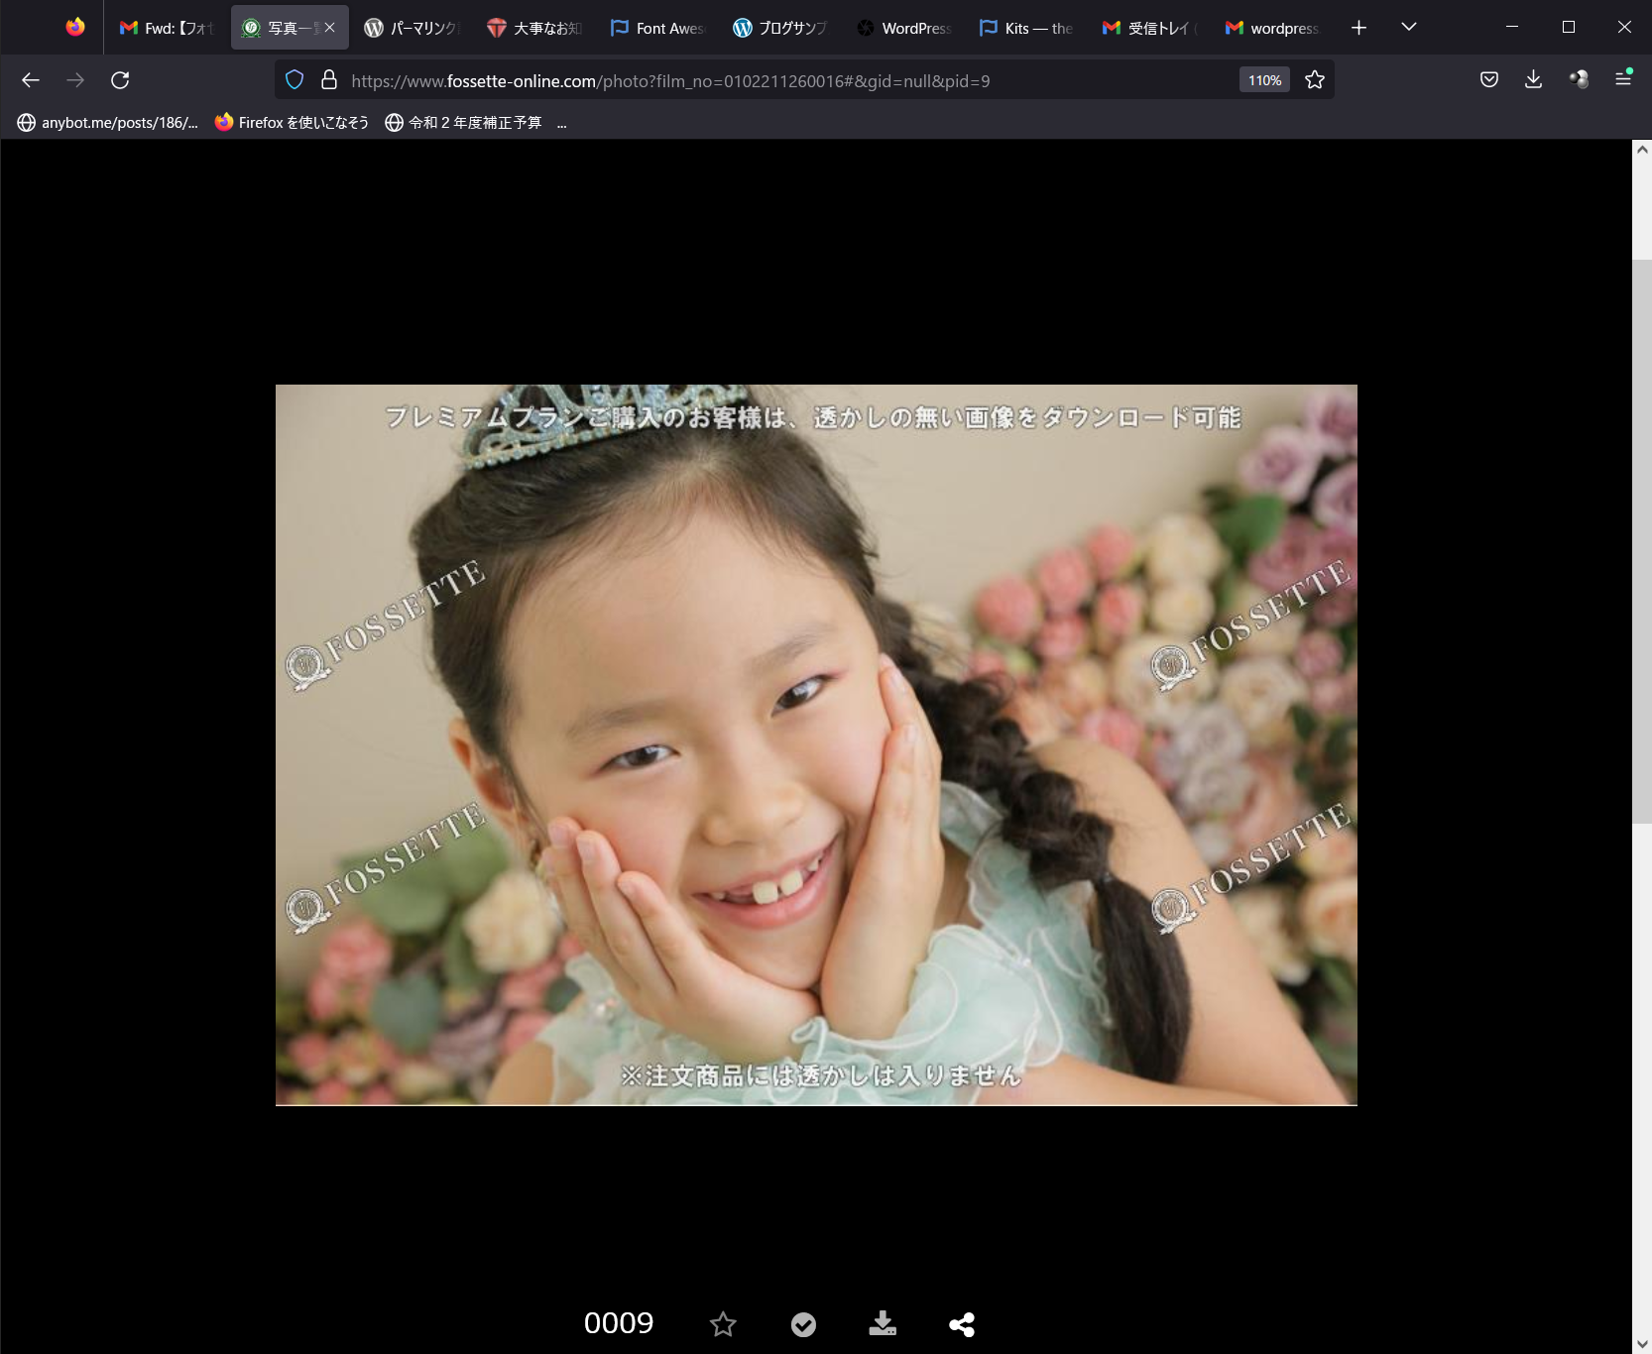This screenshot has height=1354, width=1652.
Task: Toggle the checkmark selection for photo 0009
Action: click(803, 1324)
